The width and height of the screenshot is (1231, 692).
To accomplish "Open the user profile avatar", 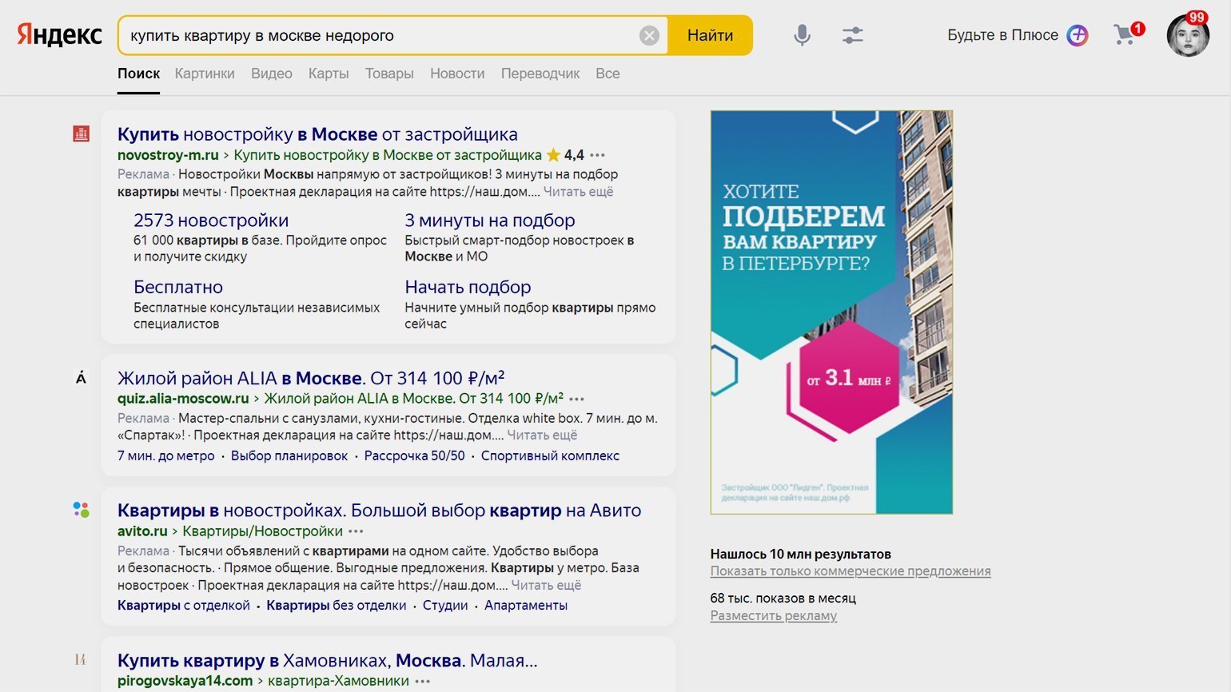I will click(x=1187, y=36).
